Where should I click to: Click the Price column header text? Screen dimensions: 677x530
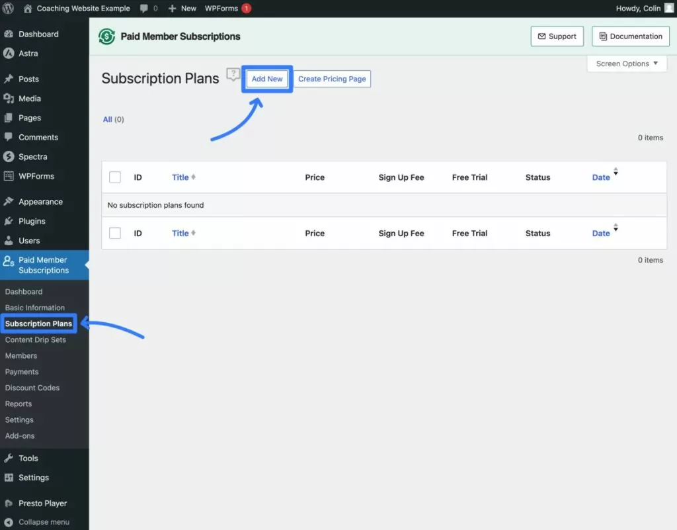click(314, 177)
